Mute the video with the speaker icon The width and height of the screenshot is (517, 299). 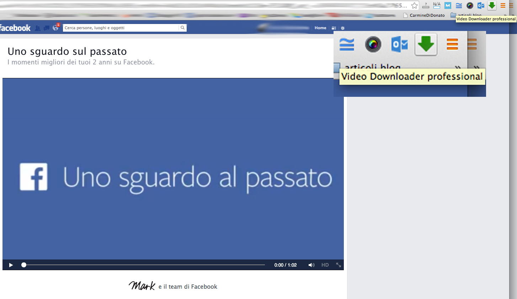coord(311,265)
